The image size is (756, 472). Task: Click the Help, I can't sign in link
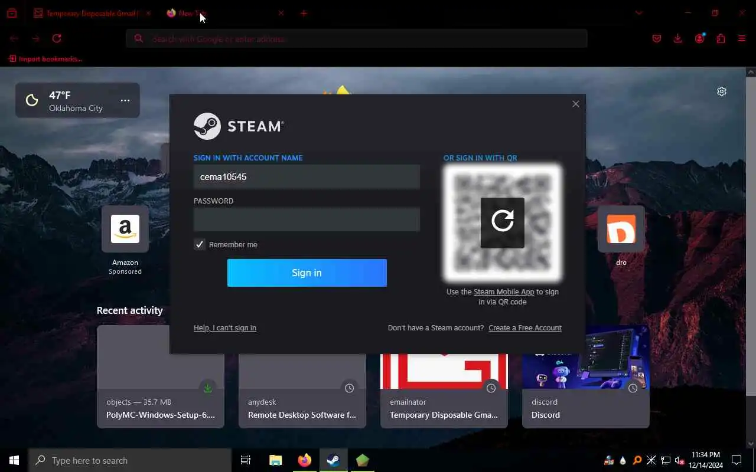tap(225, 328)
